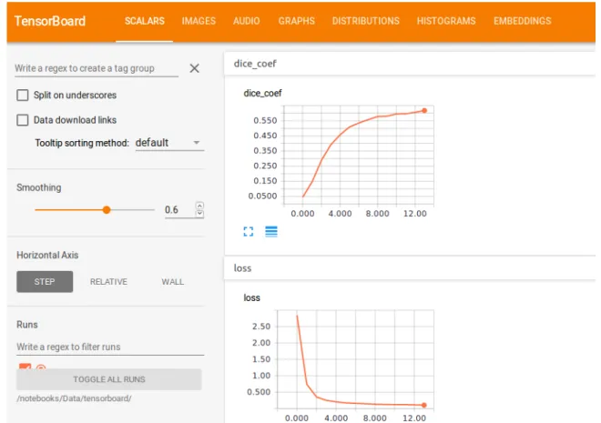Open the DISTRIBUTIONS tab

click(366, 21)
